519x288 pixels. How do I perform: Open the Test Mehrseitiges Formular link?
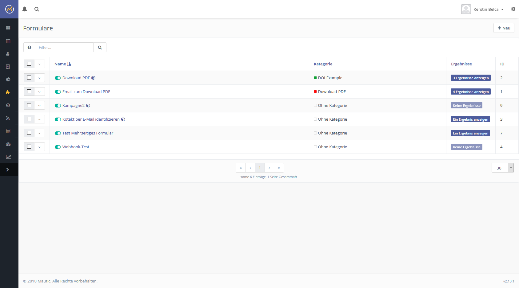tap(88, 133)
